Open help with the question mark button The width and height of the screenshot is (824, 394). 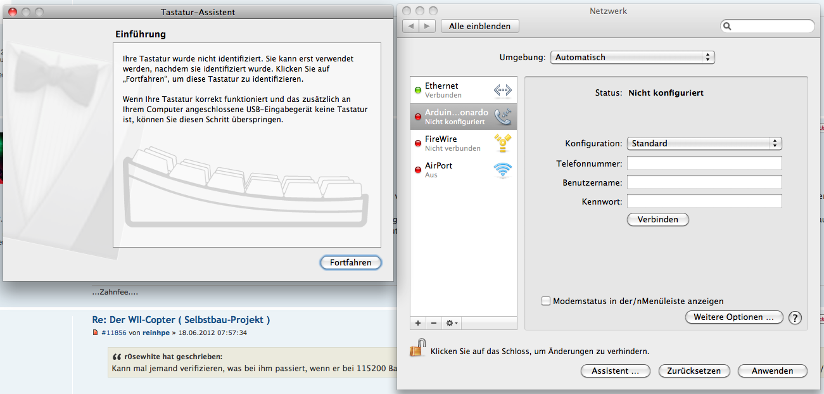(x=795, y=318)
